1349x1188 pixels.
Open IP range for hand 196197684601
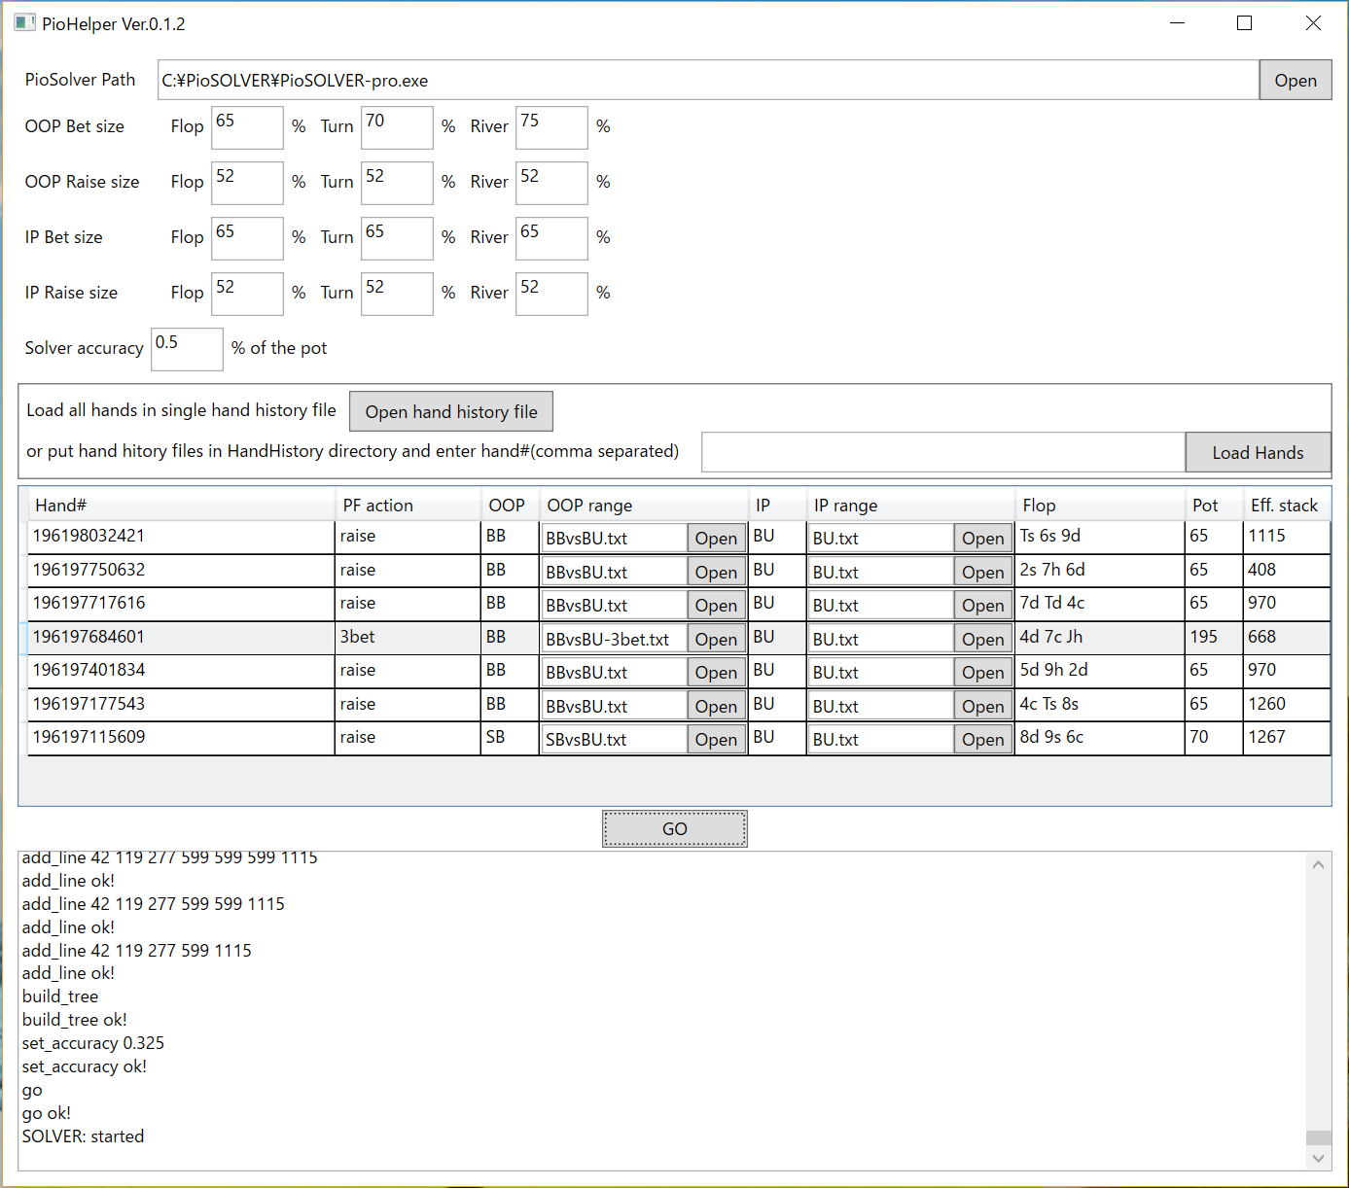(983, 639)
